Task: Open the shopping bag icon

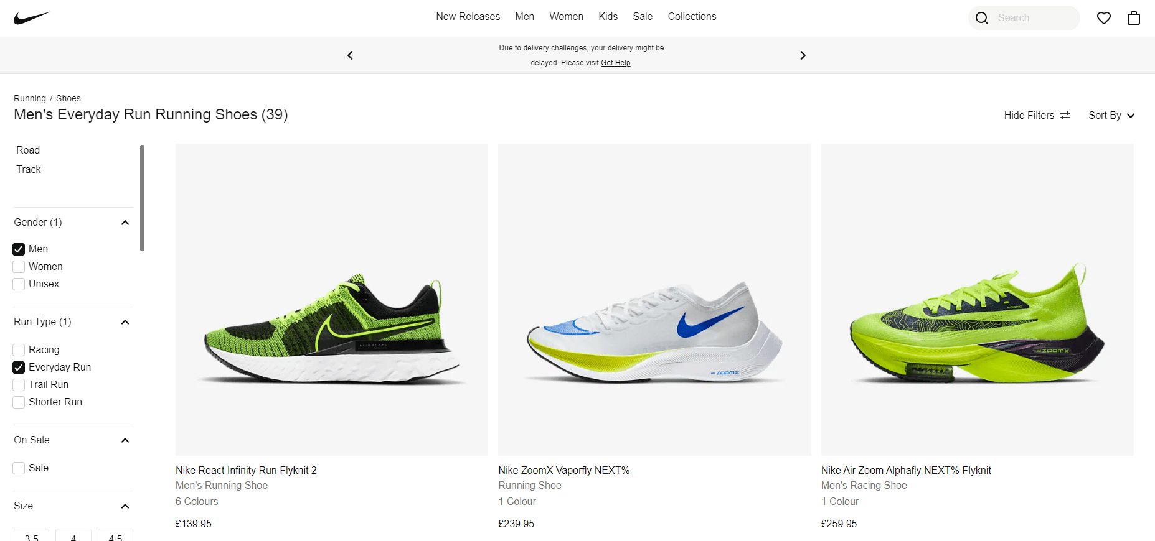Action: point(1134,18)
